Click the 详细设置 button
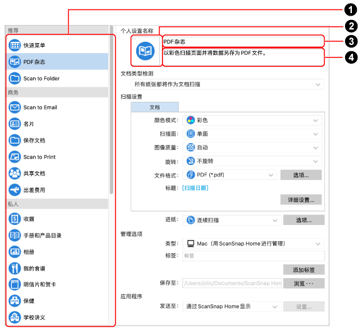The height and width of the screenshot is (330, 360). (x=301, y=200)
